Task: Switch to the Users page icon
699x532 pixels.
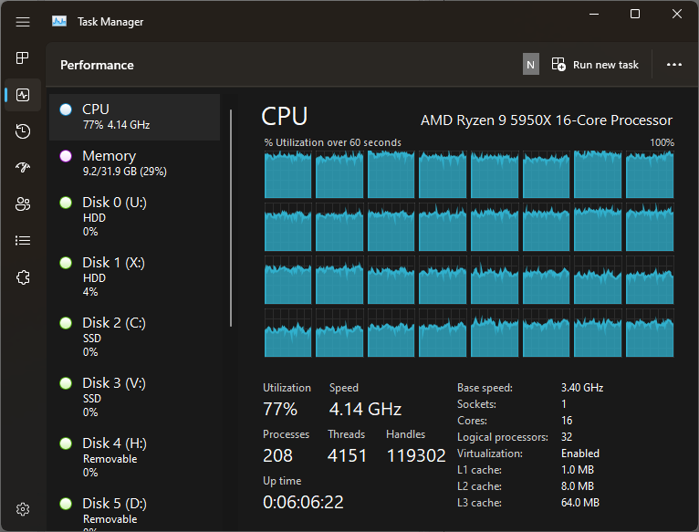Action: [23, 204]
